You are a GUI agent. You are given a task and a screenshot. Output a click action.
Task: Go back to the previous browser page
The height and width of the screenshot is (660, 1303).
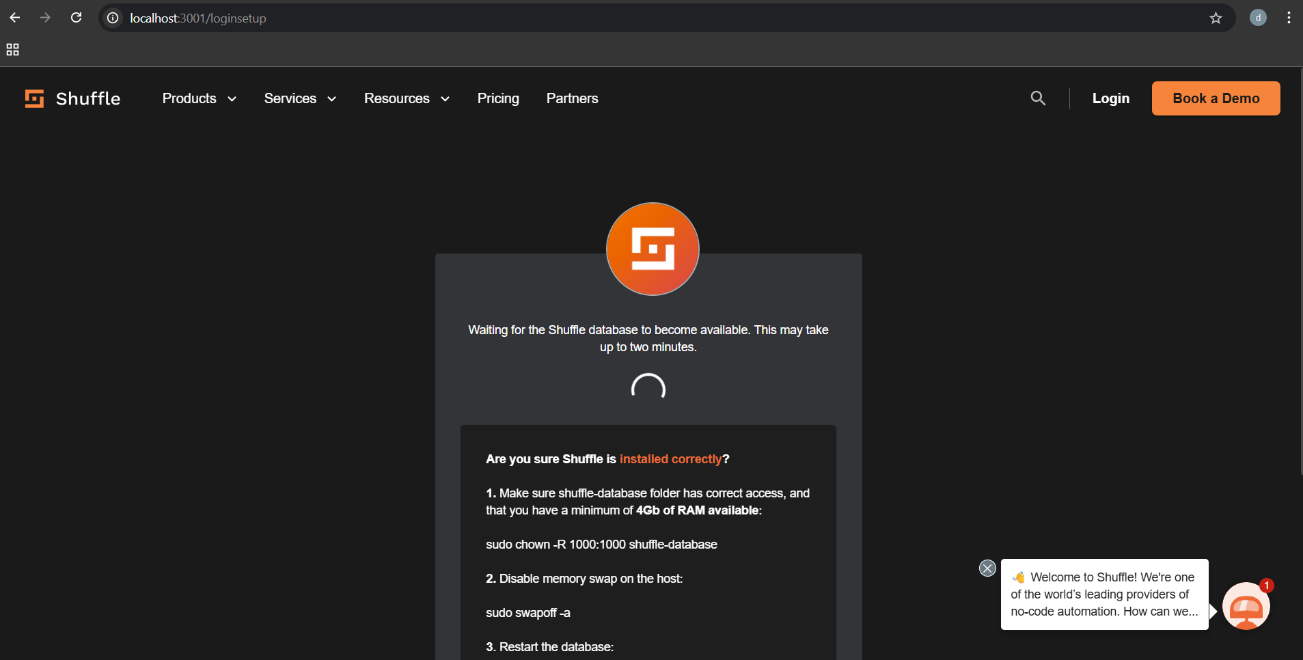pos(15,18)
